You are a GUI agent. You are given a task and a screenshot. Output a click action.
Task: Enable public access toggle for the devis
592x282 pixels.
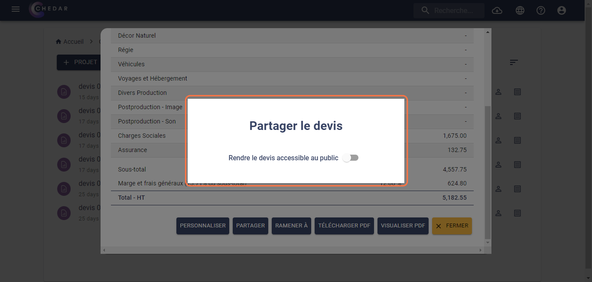point(350,158)
